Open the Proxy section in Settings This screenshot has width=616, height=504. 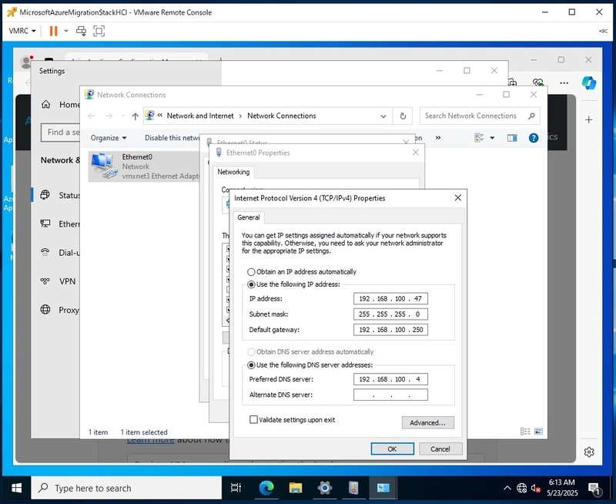tap(60, 310)
